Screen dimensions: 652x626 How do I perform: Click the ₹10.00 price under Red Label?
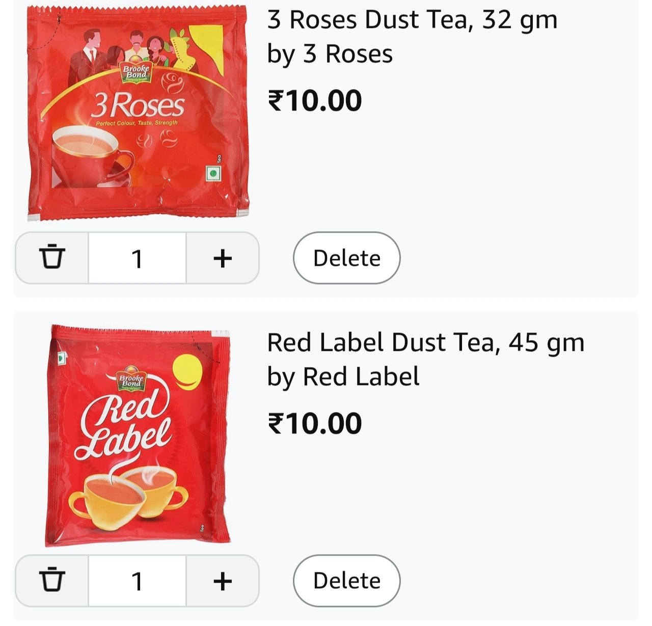tap(315, 423)
